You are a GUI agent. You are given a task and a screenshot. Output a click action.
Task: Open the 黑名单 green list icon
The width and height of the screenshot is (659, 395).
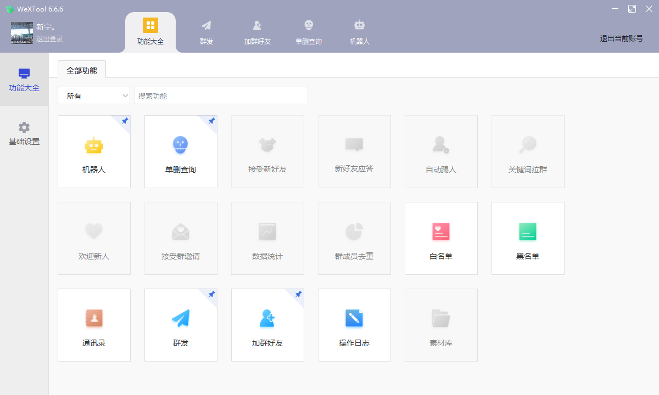528,232
